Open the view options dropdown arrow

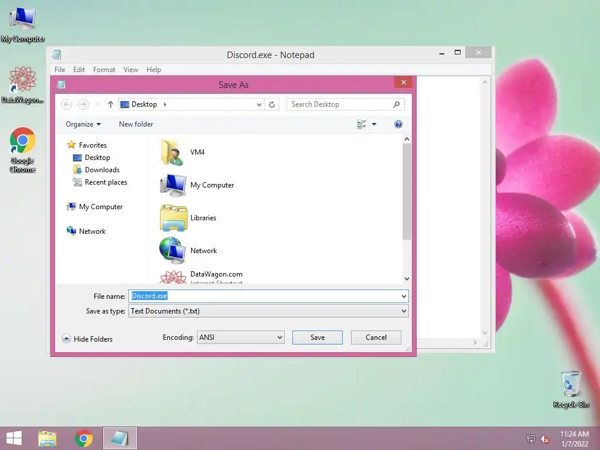pos(374,124)
